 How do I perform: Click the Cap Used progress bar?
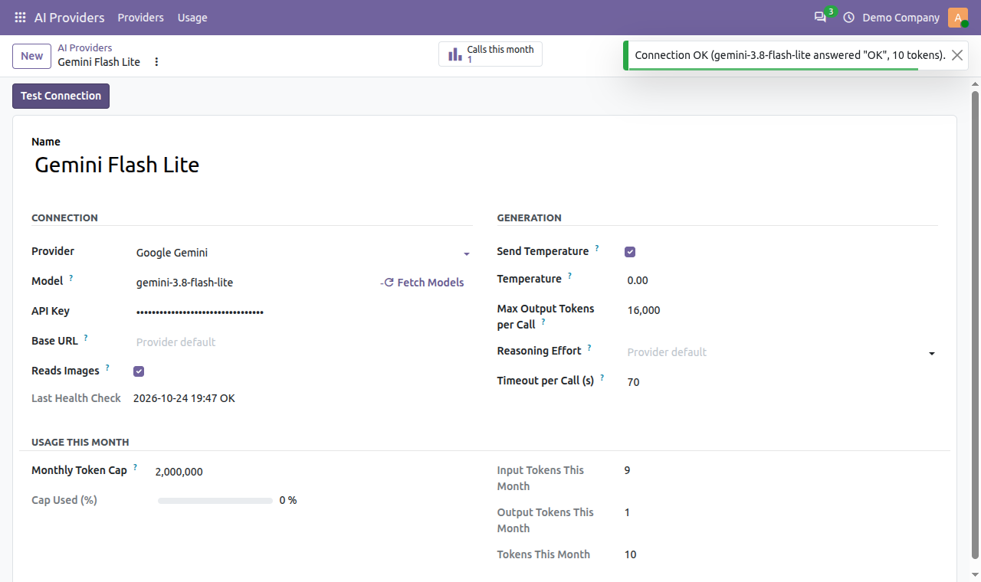point(215,501)
